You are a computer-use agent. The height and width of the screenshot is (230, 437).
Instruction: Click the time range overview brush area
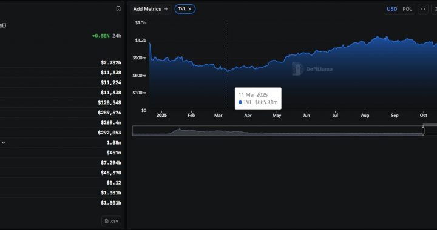[x=277, y=131]
